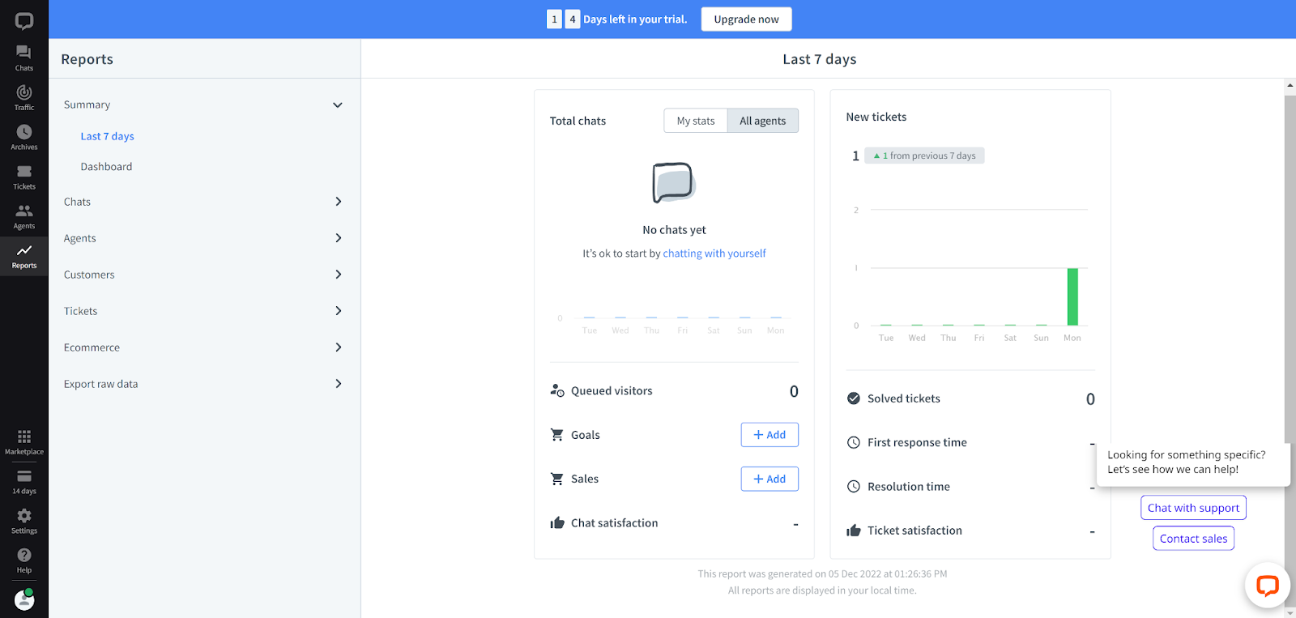Viewport: 1296px width, 618px height.
Task: Switch Total chats to All agents
Action: pyautogui.click(x=762, y=121)
